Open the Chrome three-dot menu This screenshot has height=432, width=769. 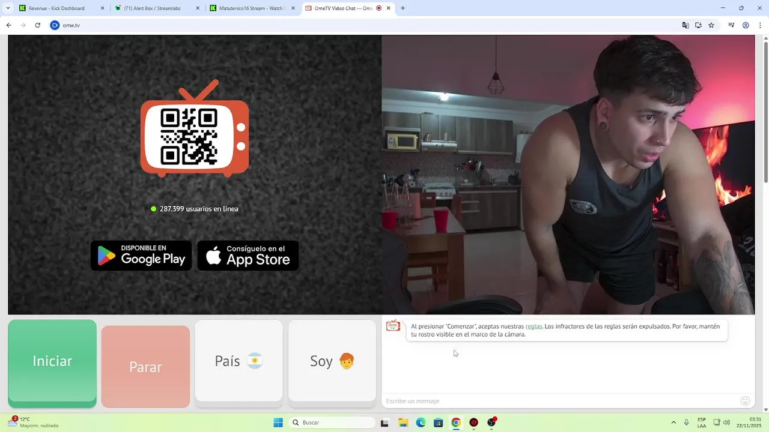click(761, 25)
